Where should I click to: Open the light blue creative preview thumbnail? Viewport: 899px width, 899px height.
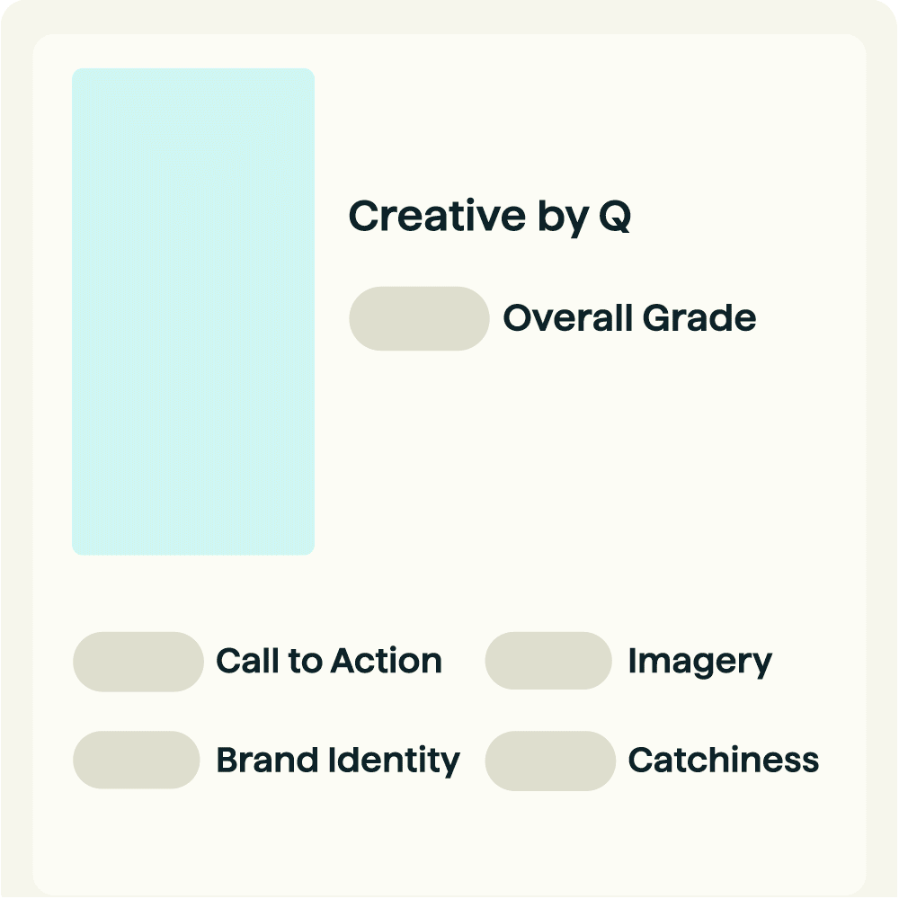[x=193, y=311]
